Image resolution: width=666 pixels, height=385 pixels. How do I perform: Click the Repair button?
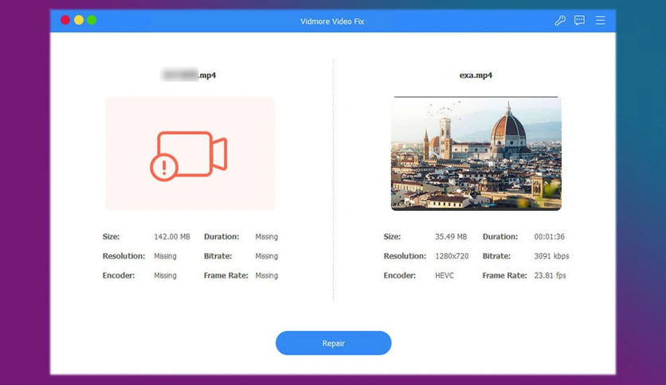[334, 343]
